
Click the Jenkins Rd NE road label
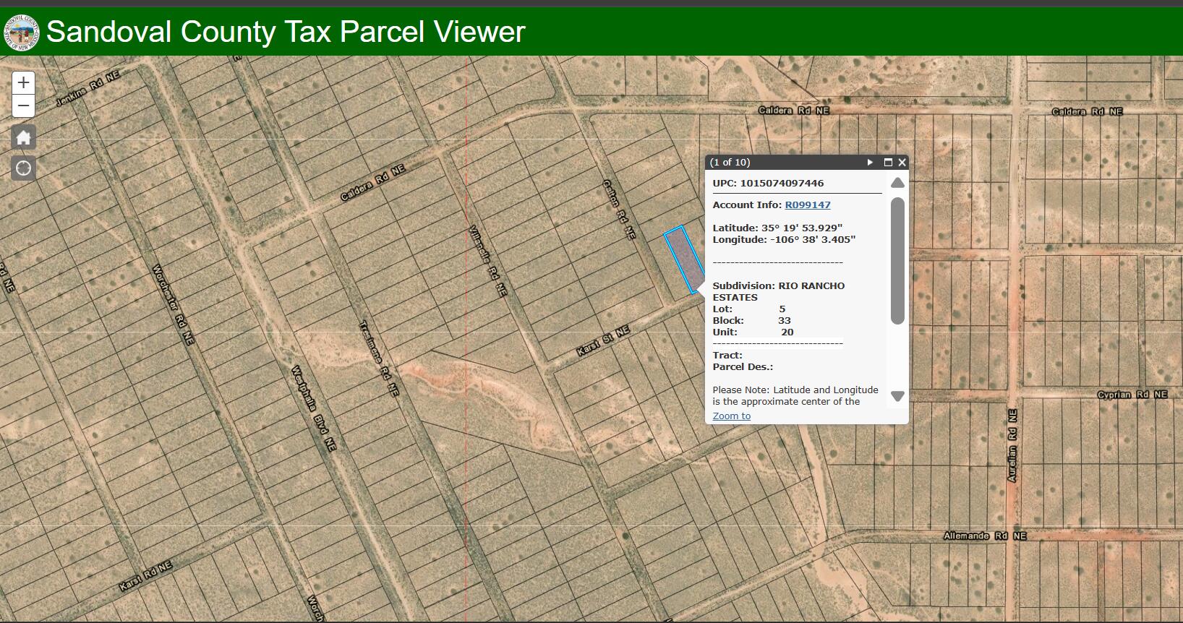[87, 89]
